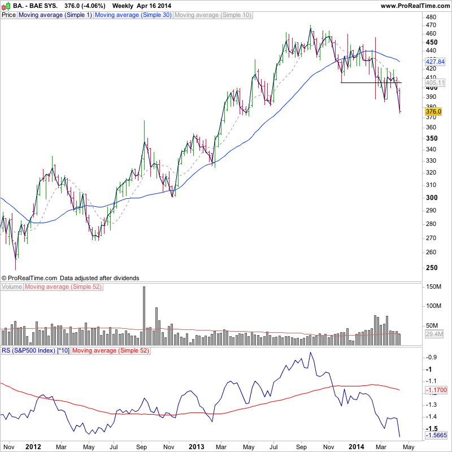This screenshot has height=452, width=452.
Task: Select RS panel Moving average (Simple 52) label
Action: point(111,351)
